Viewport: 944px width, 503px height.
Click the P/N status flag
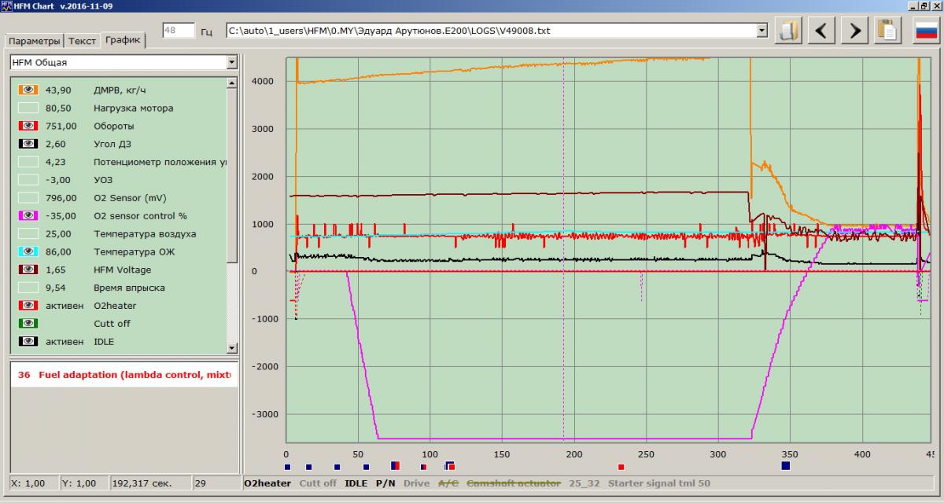pyautogui.click(x=385, y=483)
